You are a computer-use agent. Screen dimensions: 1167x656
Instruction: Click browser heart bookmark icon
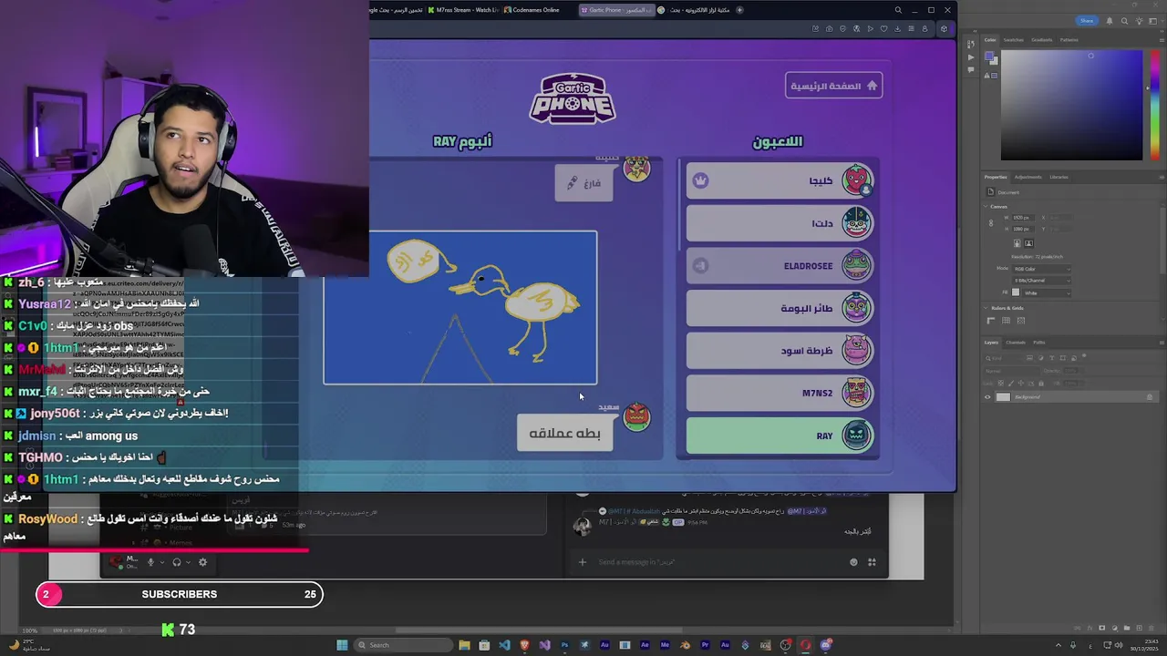point(883,29)
